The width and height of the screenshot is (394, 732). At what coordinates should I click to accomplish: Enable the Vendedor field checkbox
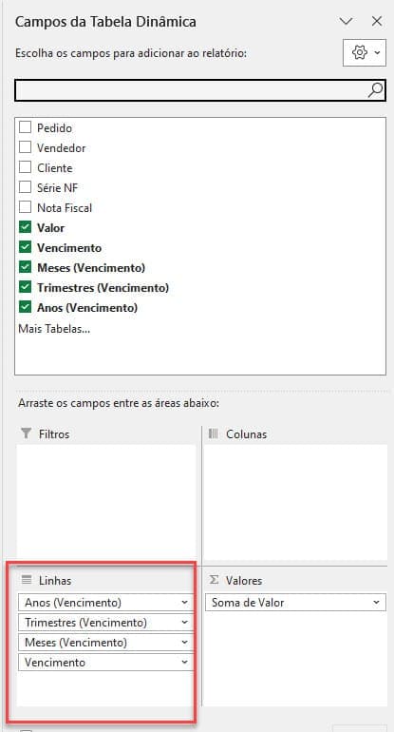click(x=25, y=147)
